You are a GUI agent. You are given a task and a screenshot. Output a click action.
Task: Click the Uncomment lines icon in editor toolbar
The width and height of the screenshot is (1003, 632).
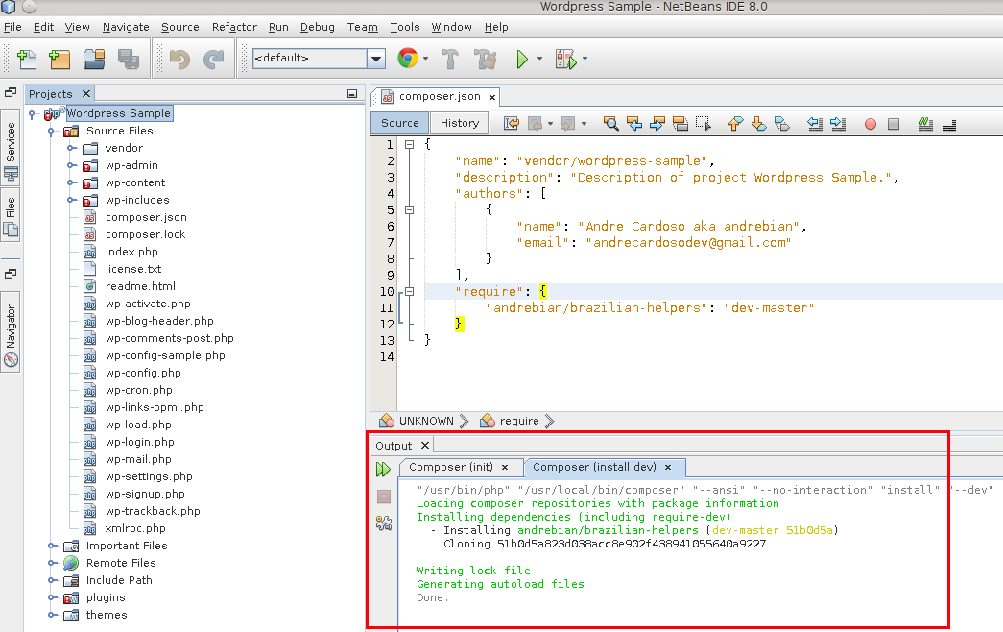pos(949,124)
